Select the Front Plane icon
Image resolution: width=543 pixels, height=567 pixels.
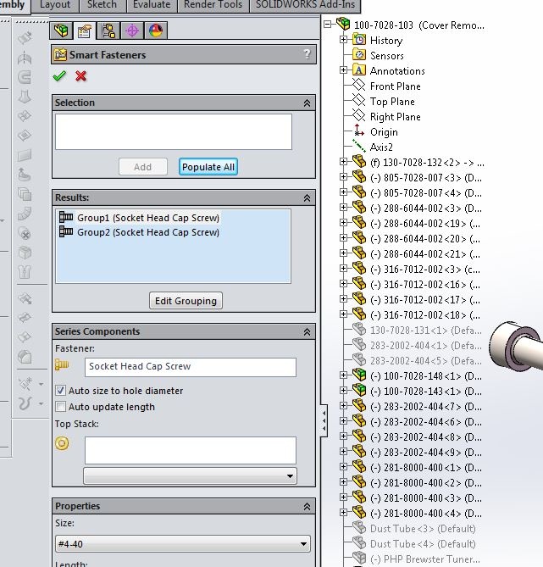click(x=359, y=85)
